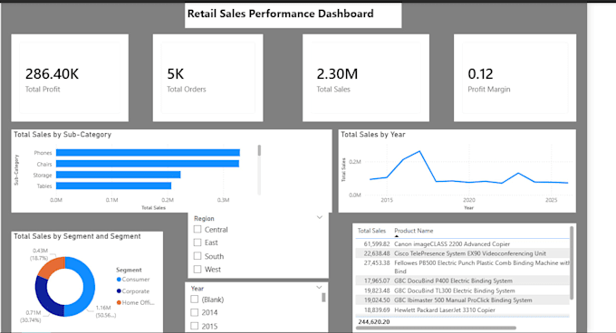The width and height of the screenshot is (616, 333).
Task: Select the (Blank) year checkbox
Action: (x=195, y=300)
